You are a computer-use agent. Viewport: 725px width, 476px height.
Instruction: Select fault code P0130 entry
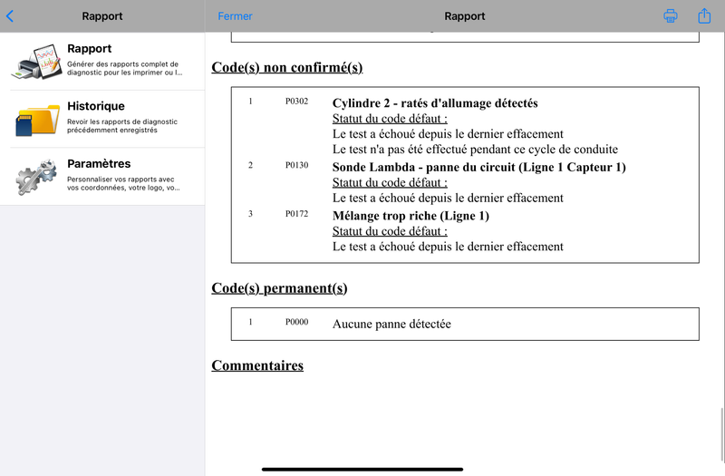point(296,165)
